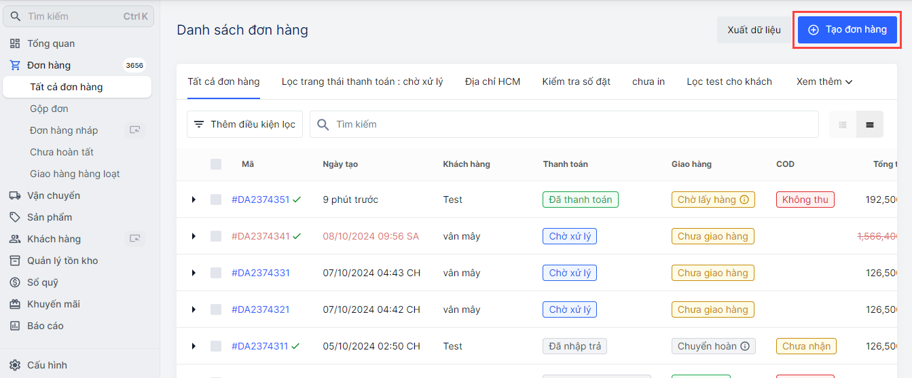Switch to the Địa chỉ HCM tab
The height and width of the screenshot is (378, 912).
click(492, 81)
